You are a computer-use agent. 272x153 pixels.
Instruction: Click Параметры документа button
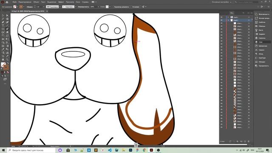[x=122, y=7]
